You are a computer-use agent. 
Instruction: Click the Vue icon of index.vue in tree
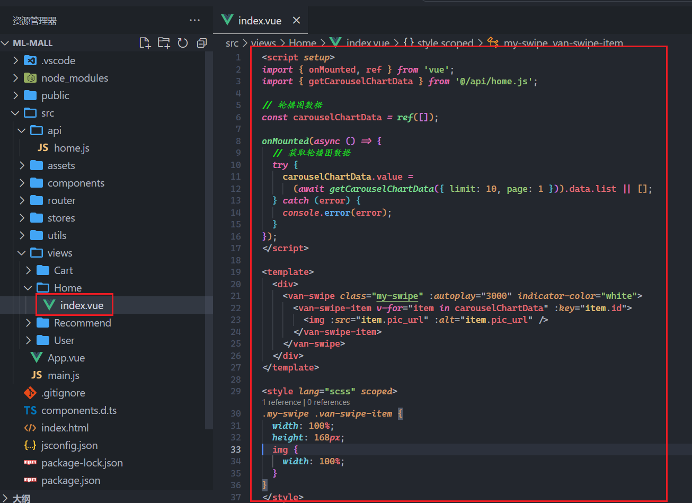[x=49, y=305]
